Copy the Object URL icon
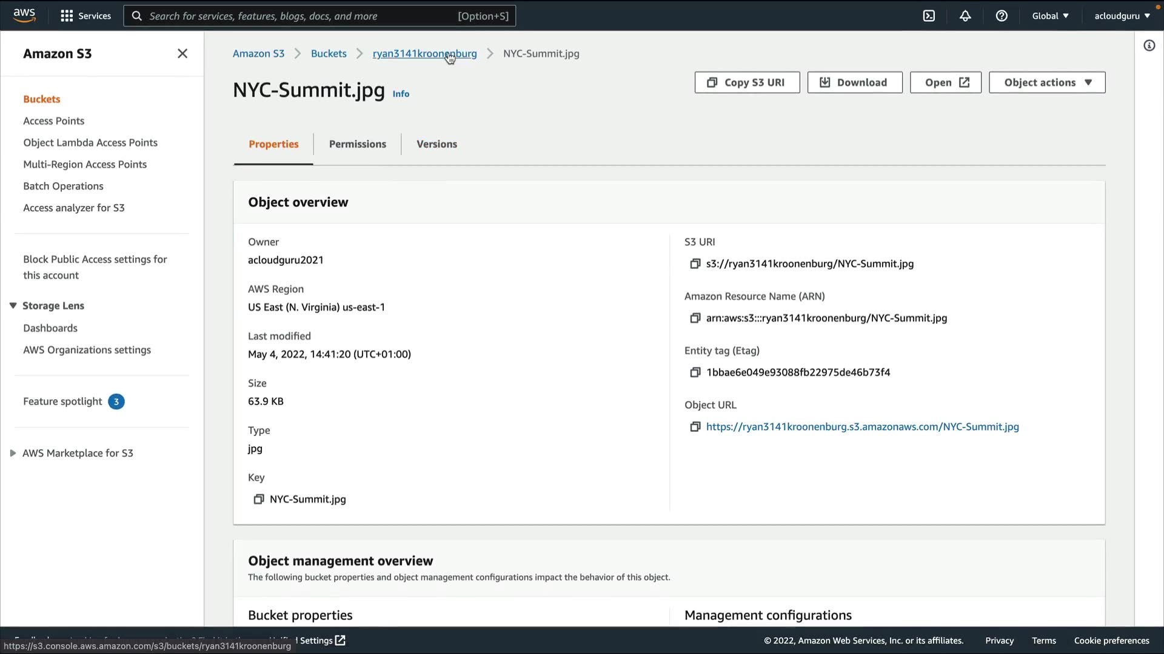This screenshot has height=654, width=1164. coord(695,427)
